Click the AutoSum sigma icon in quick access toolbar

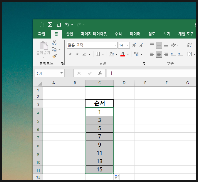tap(50, 24)
